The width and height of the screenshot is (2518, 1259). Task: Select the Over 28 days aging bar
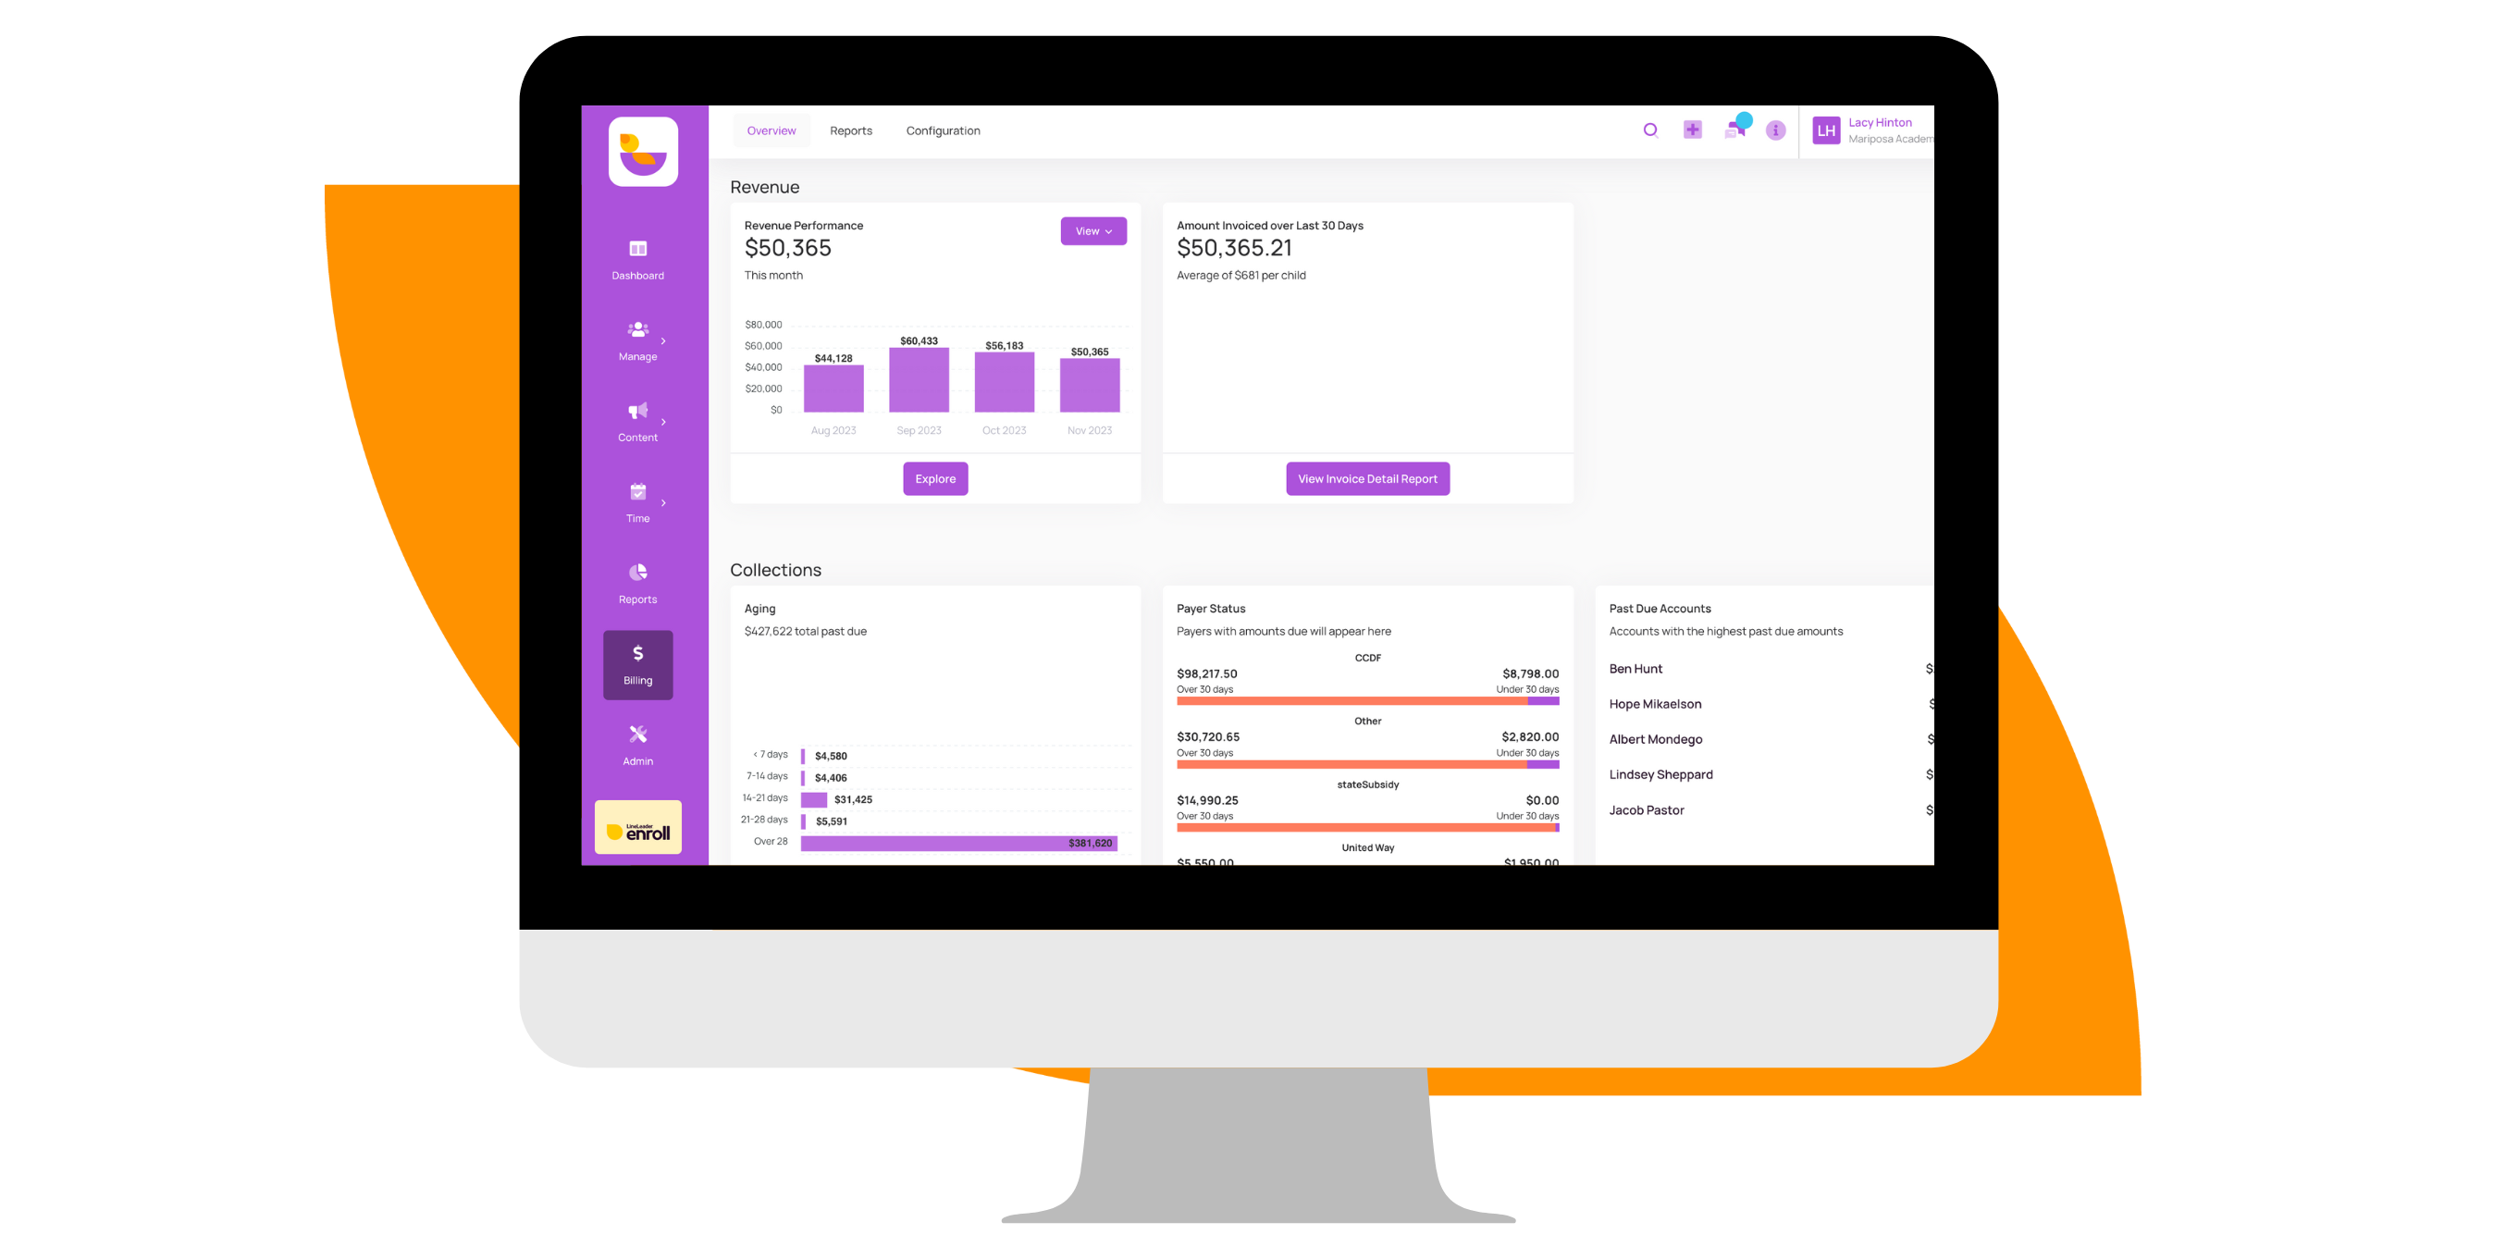pyautogui.click(x=947, y=842)
